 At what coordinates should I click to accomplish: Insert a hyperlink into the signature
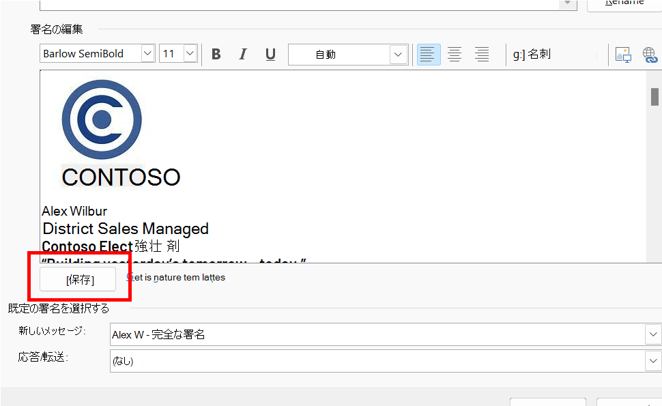[650, 55]
